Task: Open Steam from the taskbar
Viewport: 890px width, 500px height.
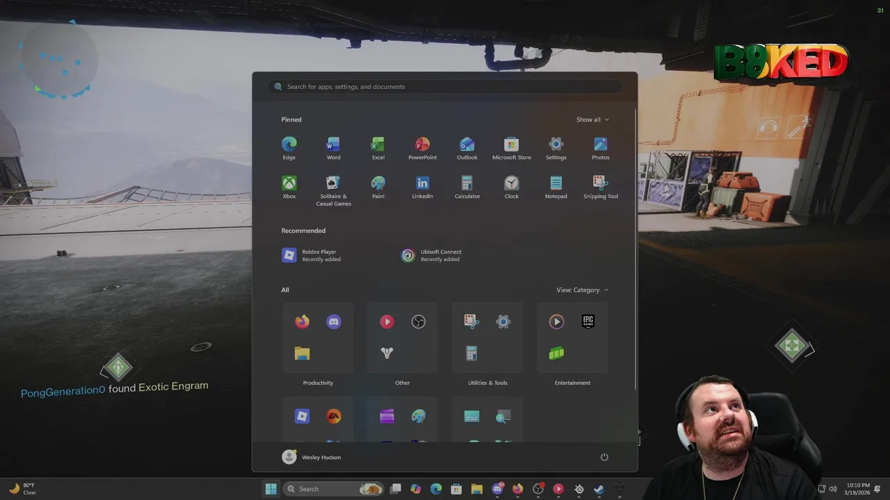Action: (x=599, y=489)
